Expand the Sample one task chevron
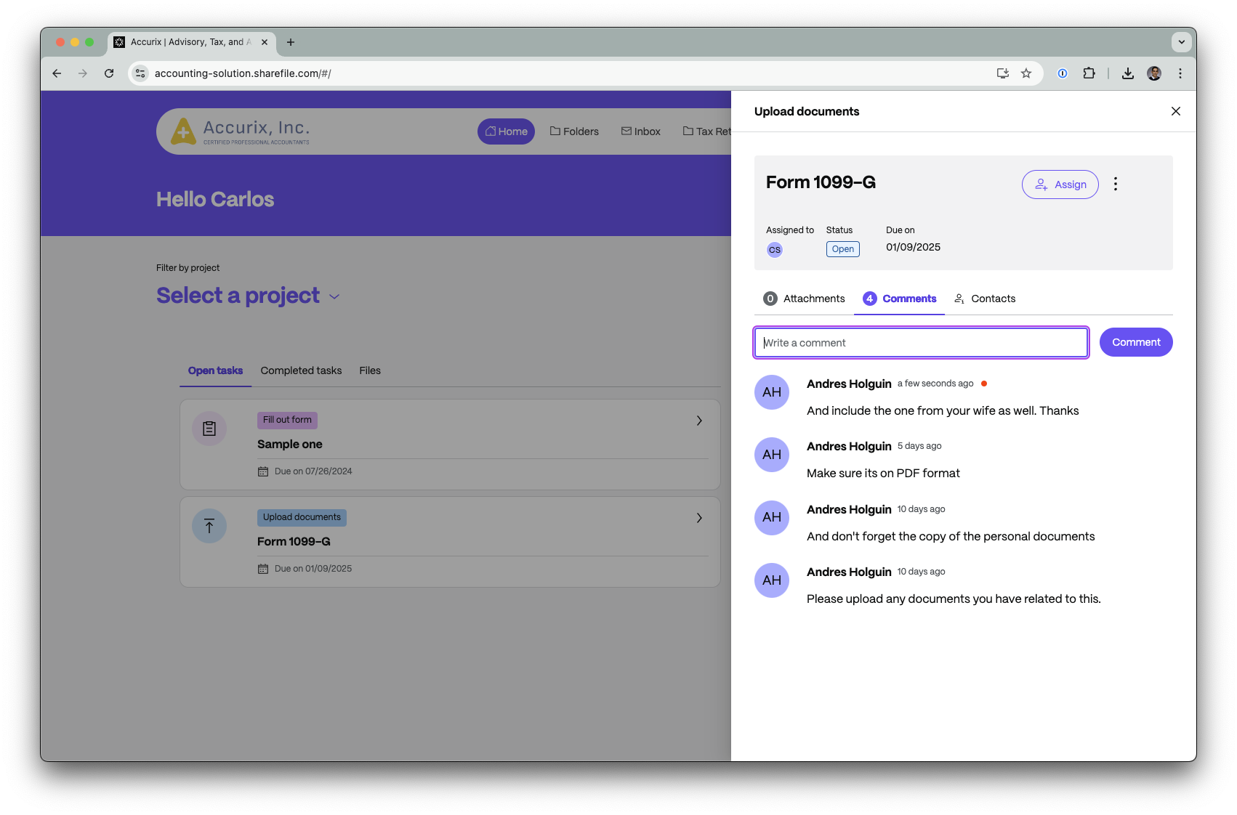The image size is (1237, 815). tap(699, 421)
